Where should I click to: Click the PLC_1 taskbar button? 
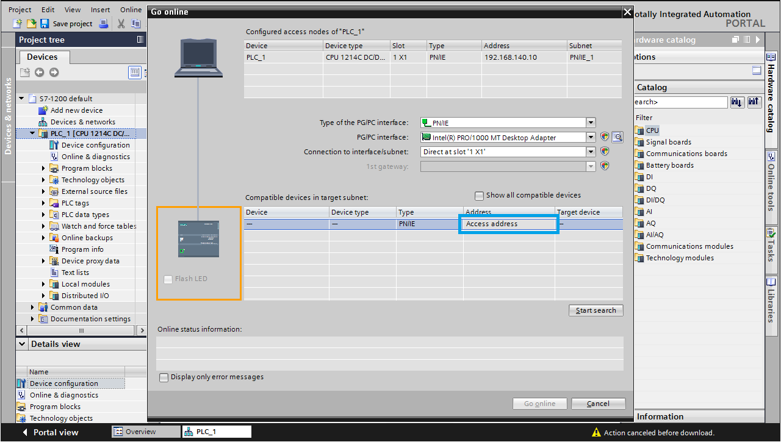[x=217, y=432]
